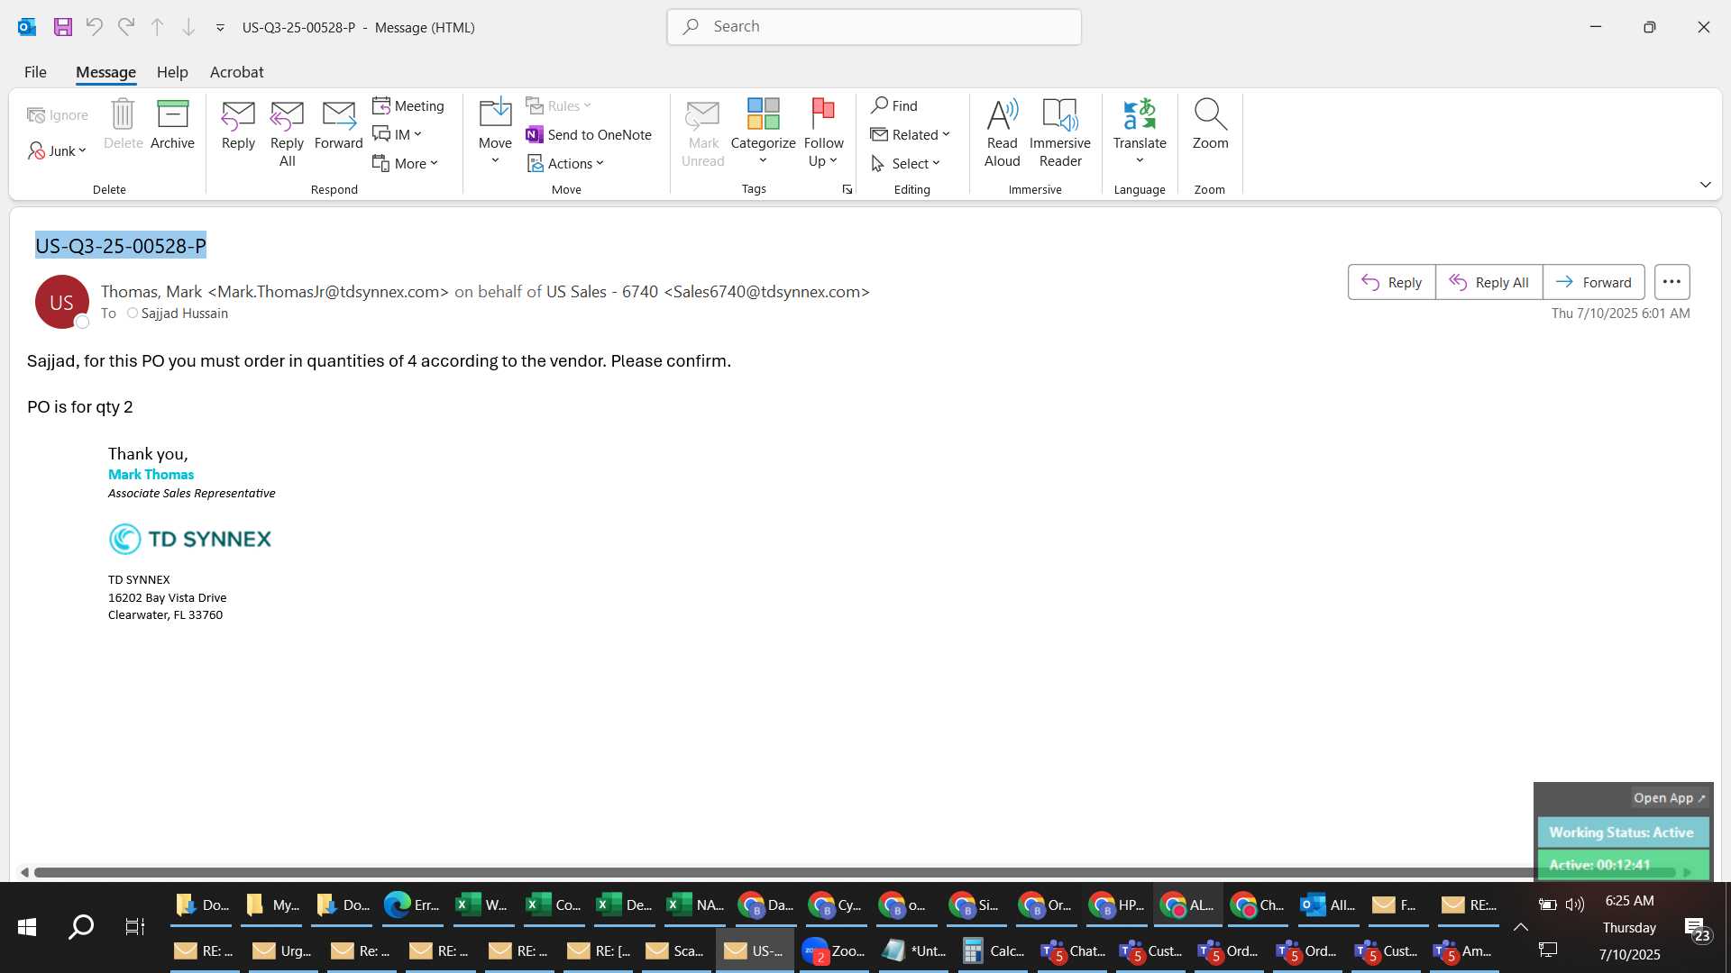Open Edge Err... window on taskbar

click(x=412, y=905)
